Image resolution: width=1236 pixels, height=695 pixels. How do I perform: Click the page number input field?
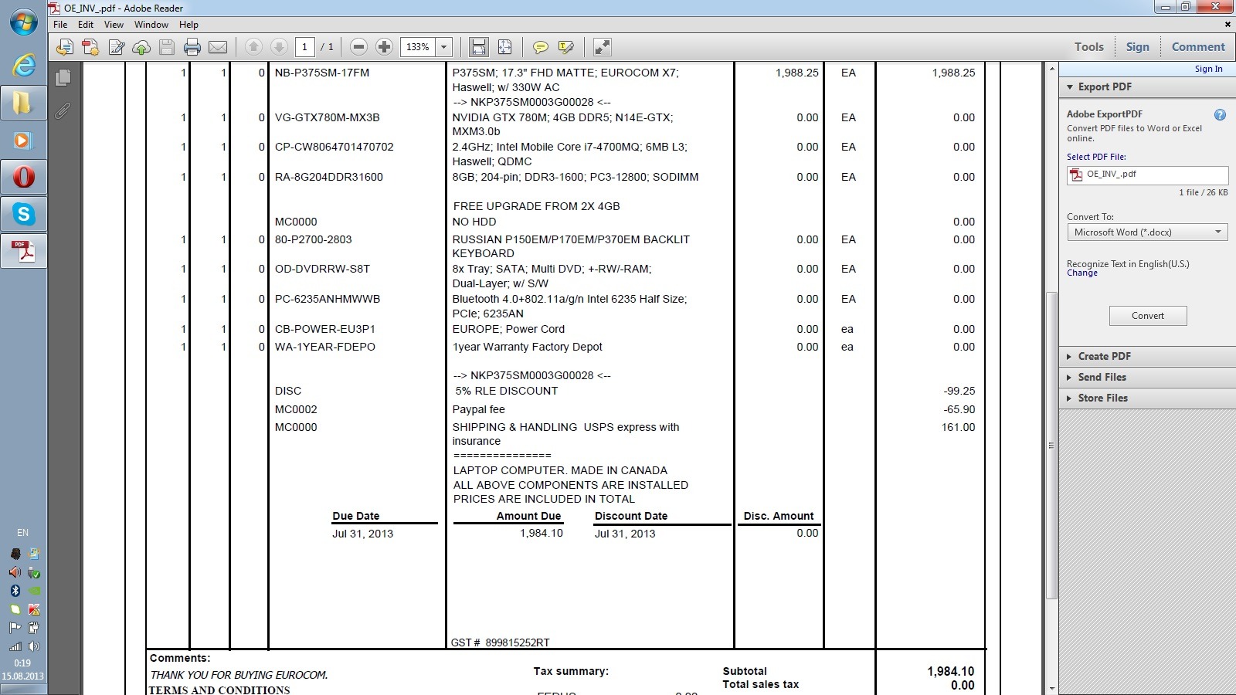(x=305, y=47)
